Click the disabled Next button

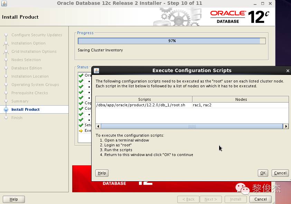pyautogui.click(x=210, y=199)
